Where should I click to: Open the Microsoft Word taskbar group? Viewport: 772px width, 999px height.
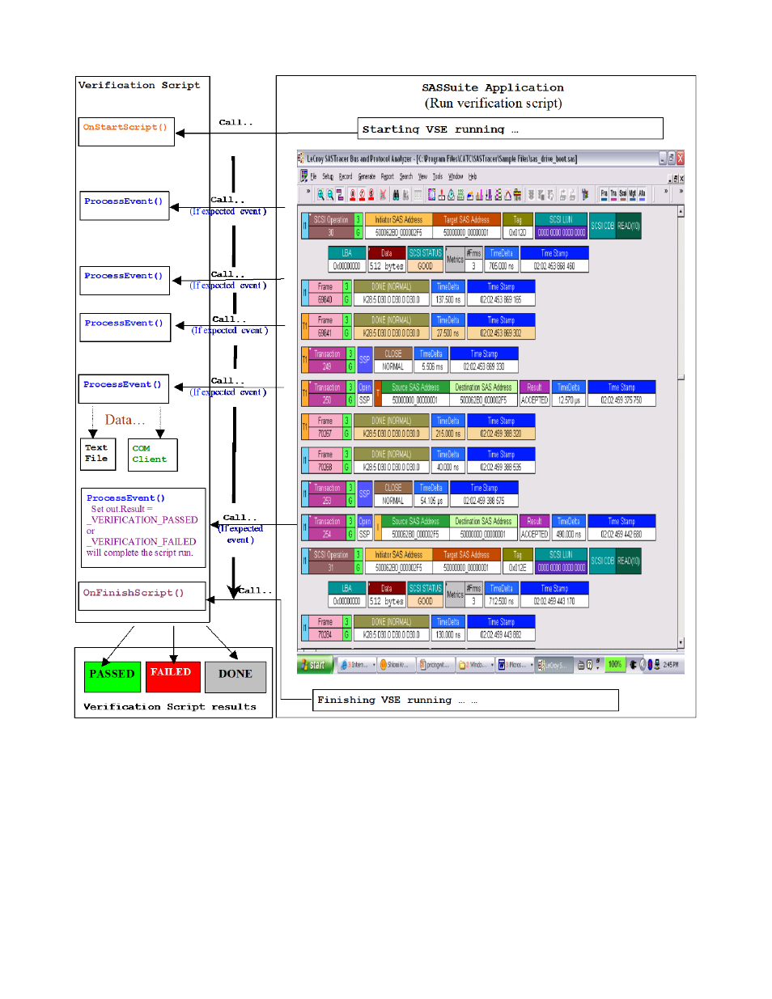point(515,665)
